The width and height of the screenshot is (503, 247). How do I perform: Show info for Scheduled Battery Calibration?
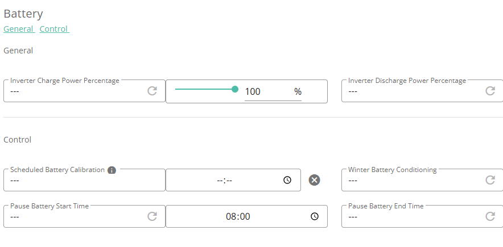click(x=112, y=170)
